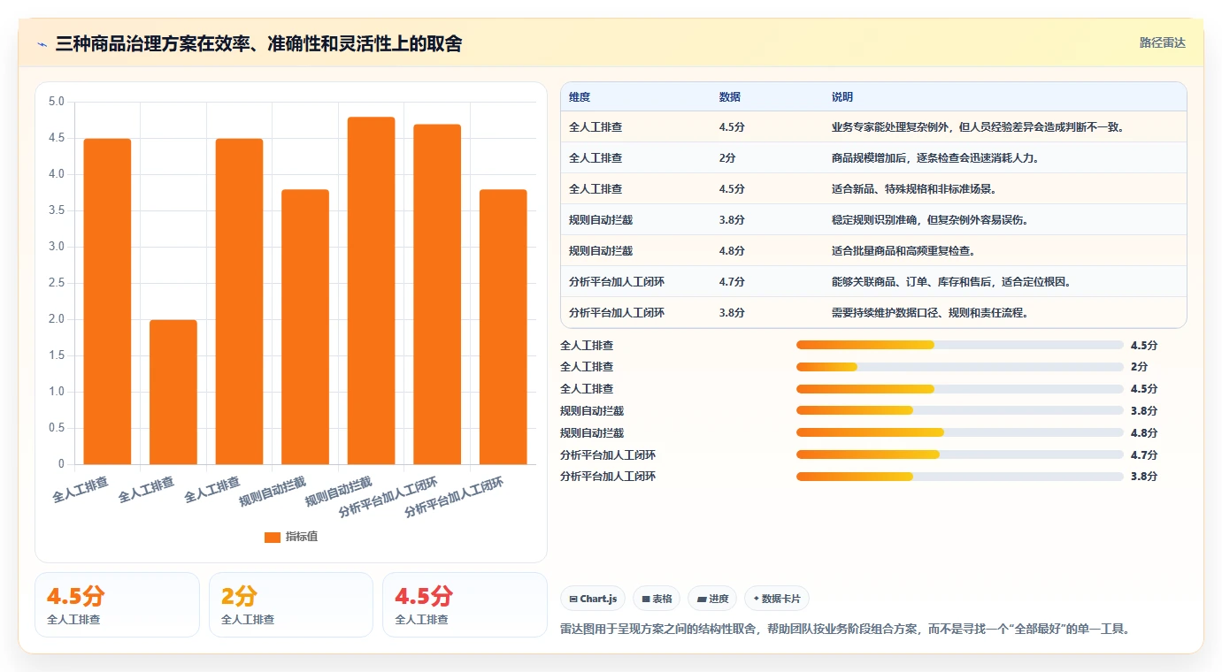This screenshot has width=1222, height=672.
Task: Click the 数据 column header
Action: click(730, 96)
